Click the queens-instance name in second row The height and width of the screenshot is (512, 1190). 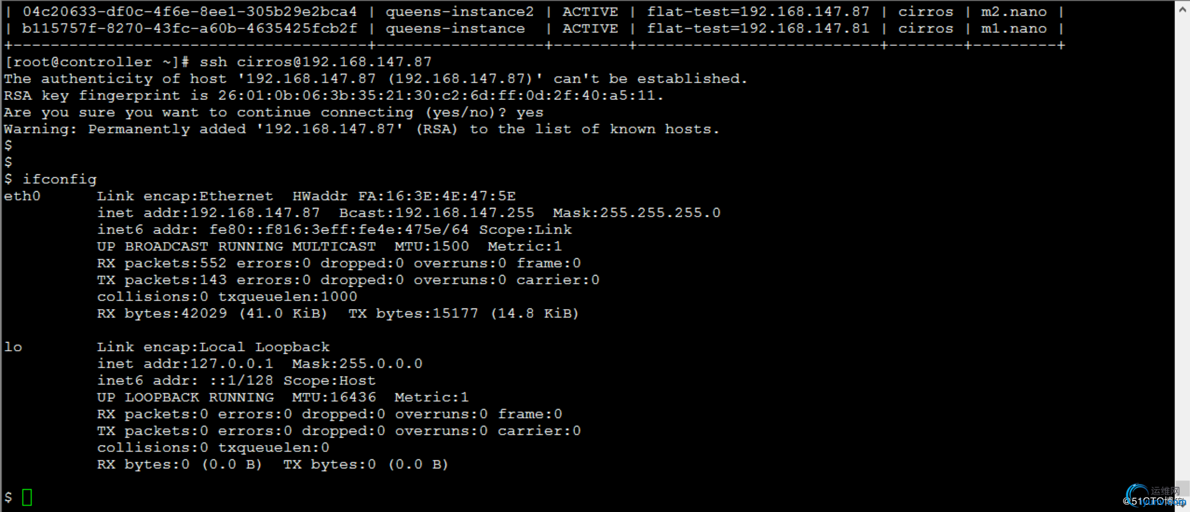point(455,29)
